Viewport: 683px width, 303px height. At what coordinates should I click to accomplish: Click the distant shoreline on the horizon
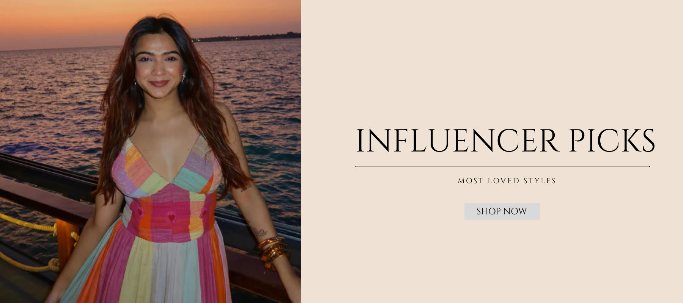pyautogui.click(x=247, y=37)
